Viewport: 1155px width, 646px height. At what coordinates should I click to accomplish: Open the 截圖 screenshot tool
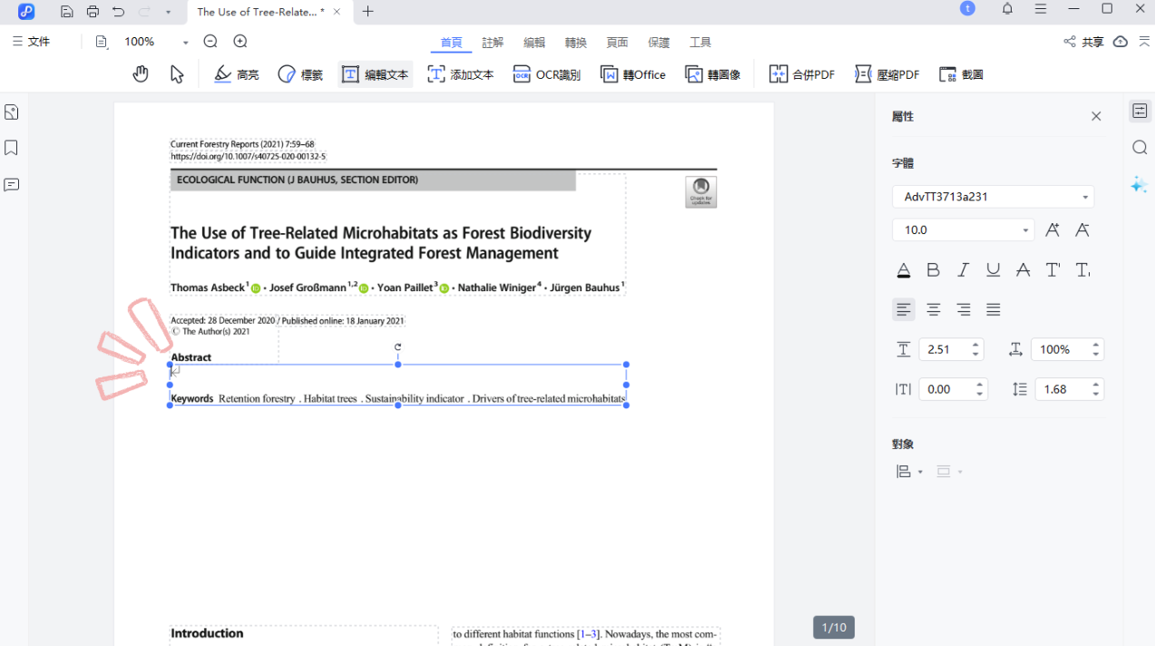pos(961,73)
